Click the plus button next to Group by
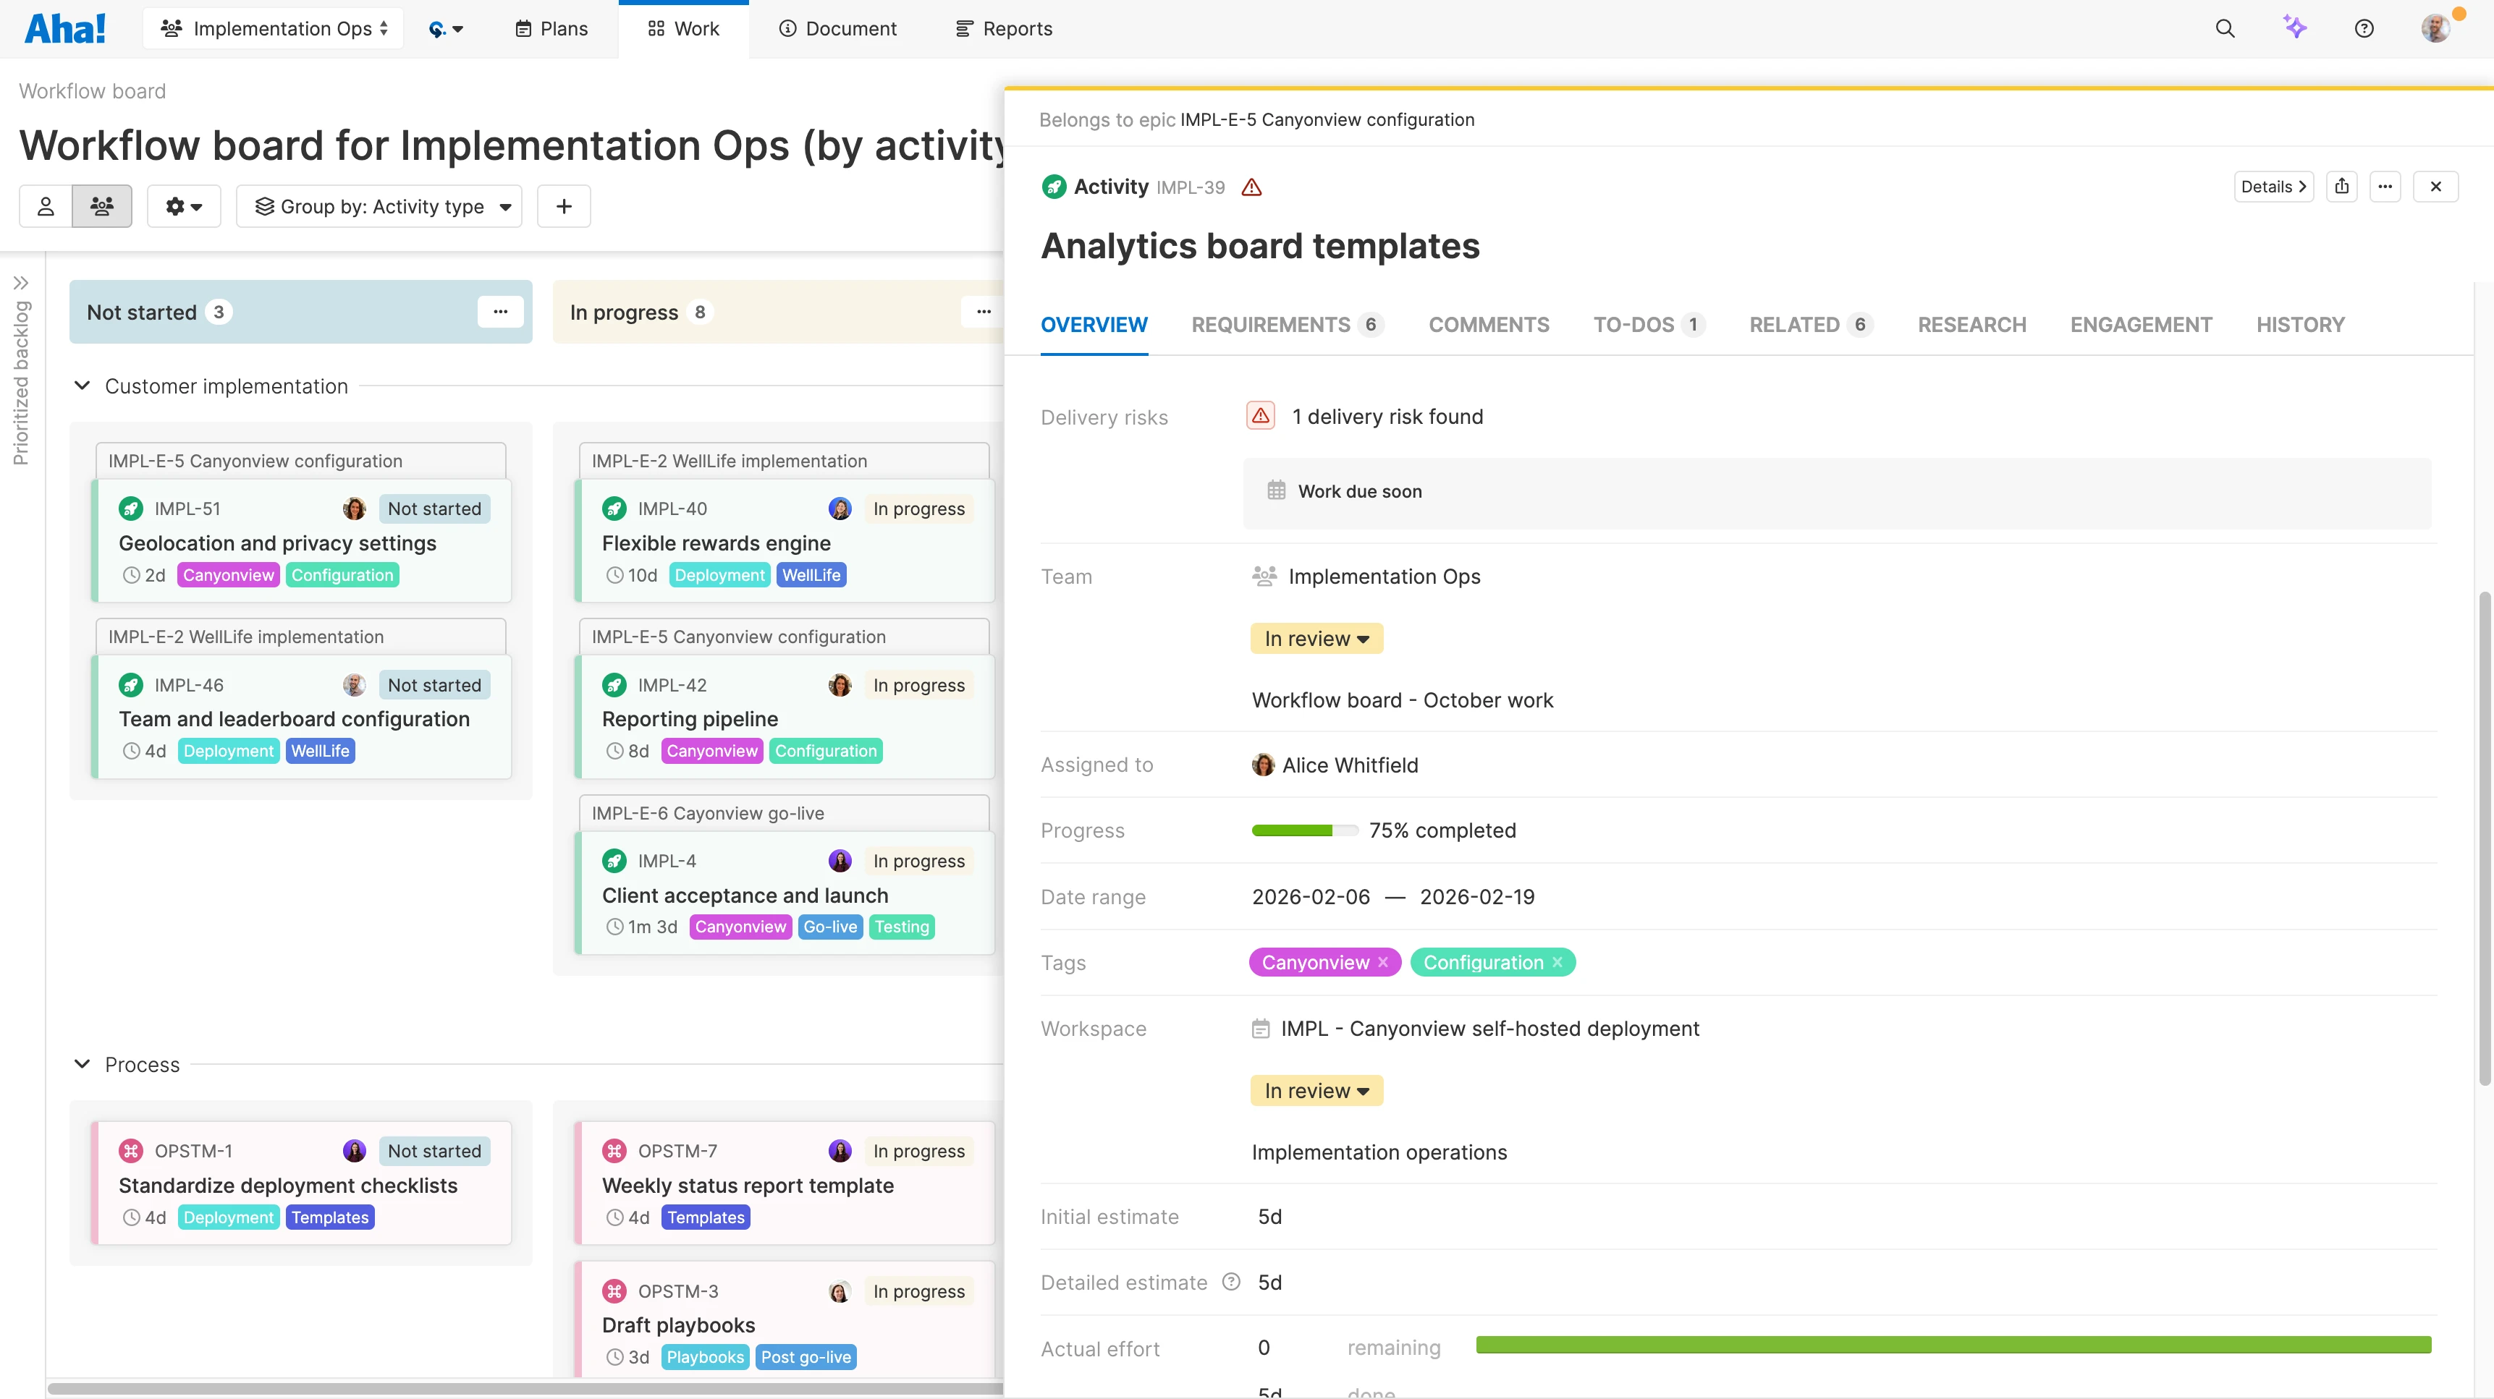Screen dimensions: 2494x1399 [564, 206]
